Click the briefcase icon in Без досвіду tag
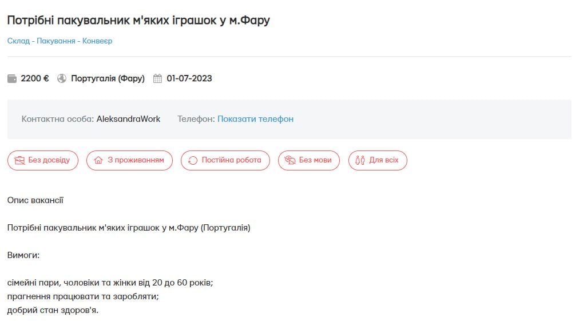575x321 pixels. [x=19, y=160]
